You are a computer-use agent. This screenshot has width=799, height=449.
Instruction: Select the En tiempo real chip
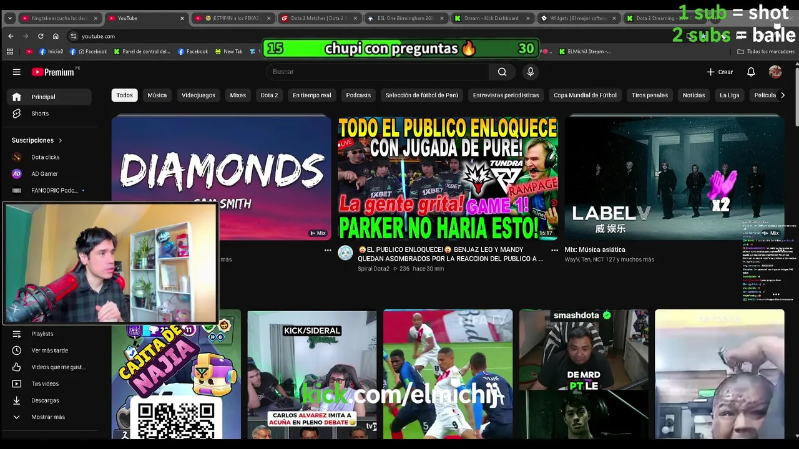[311, 95]
